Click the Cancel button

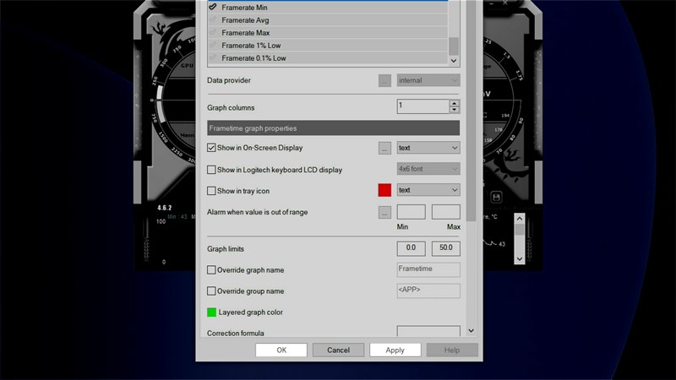click(x=338, y=350)
